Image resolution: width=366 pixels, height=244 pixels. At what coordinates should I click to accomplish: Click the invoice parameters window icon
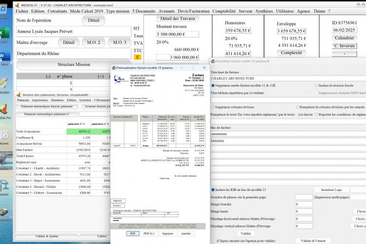(213, 61)
